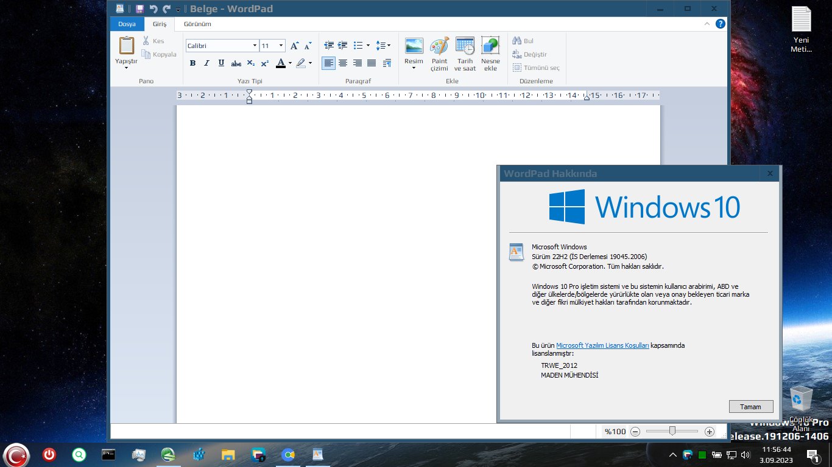
Task: Open the paragraph settings icon
Action: point(387,63)
